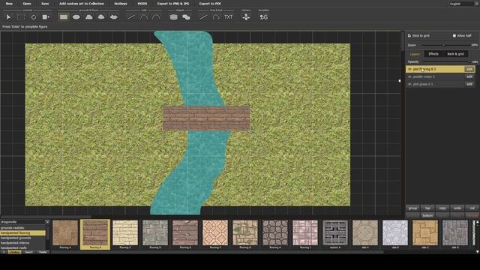Click the undo button
This screenshot has height=270, width=480.
(457, 208)
